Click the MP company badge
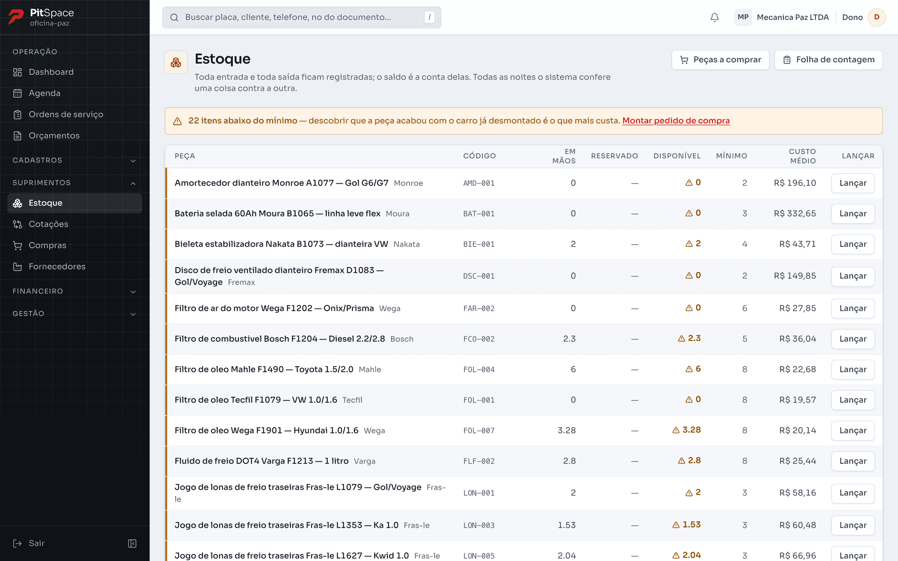Image resolution: width=898 pixels, height=561 pixels. pos(743,17)
